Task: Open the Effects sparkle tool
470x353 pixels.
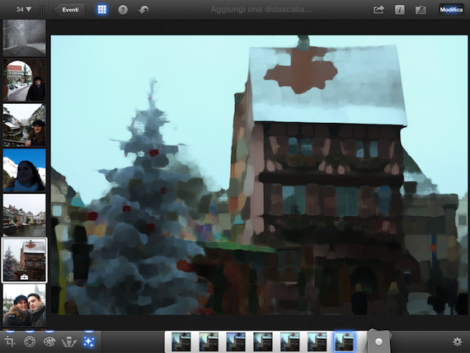Action: point(89,341)
